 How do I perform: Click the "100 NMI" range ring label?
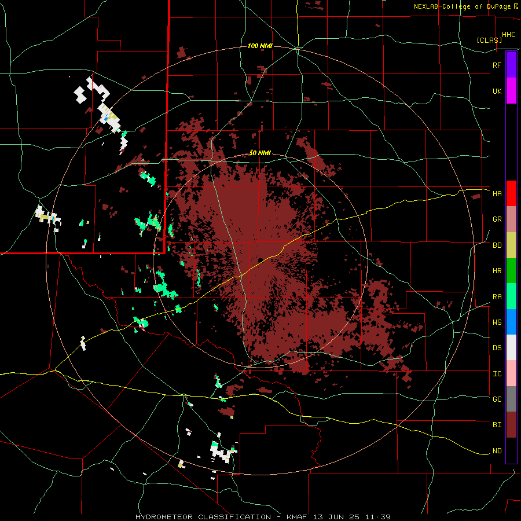tap(260, 46)
